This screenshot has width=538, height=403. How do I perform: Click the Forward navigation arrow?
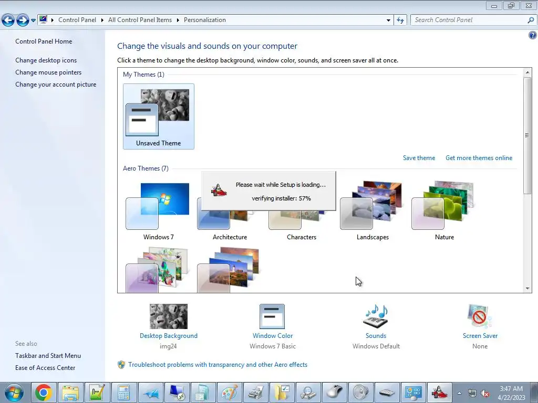pos(23,20)
